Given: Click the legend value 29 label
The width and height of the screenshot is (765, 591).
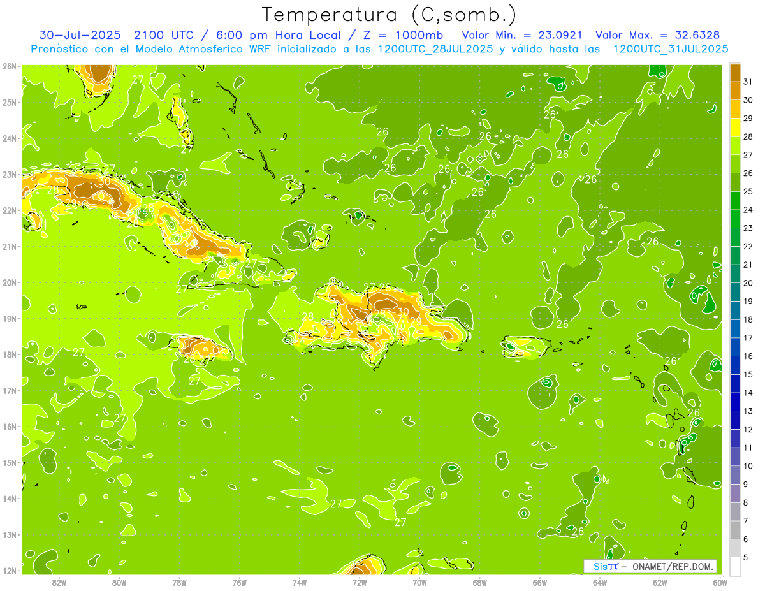Looking at the screenshot, I should tap(748, 118).
